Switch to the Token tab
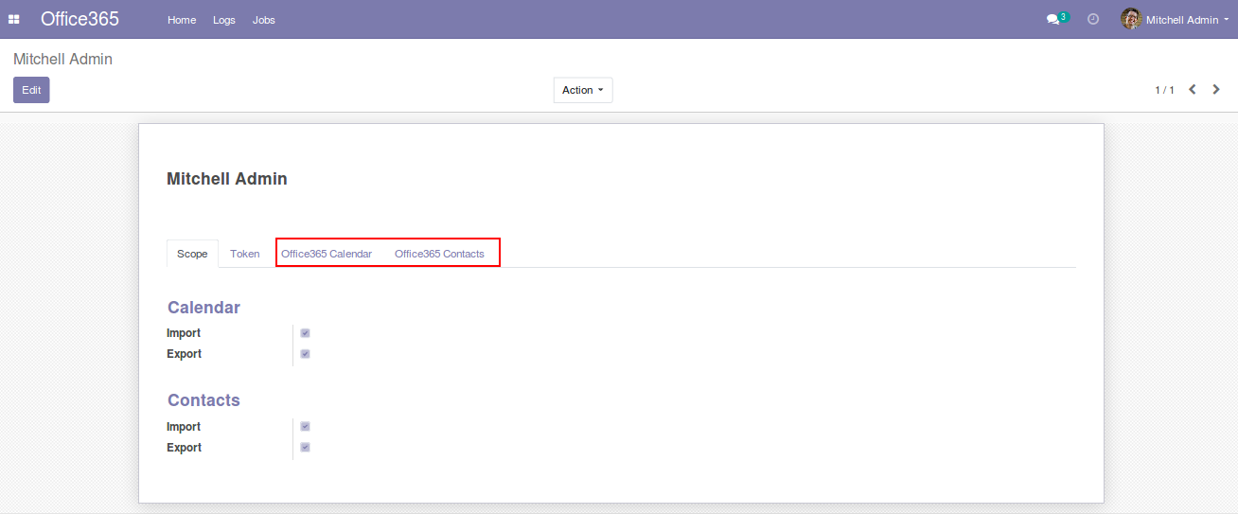1238x514 pixels. pyautogui.click(x=245, y=254)
